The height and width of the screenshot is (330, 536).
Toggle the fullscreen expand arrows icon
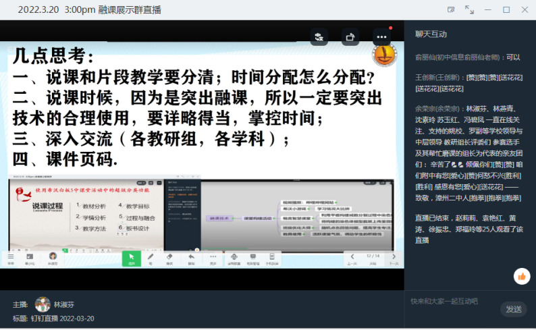coord(469,9)
